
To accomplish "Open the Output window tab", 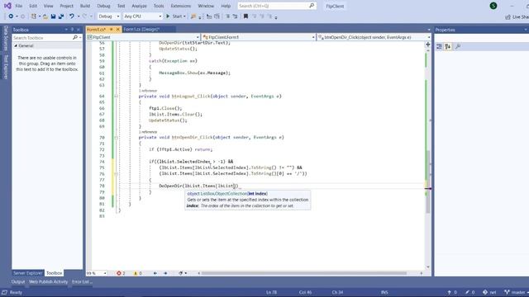I will click(18, 282).
